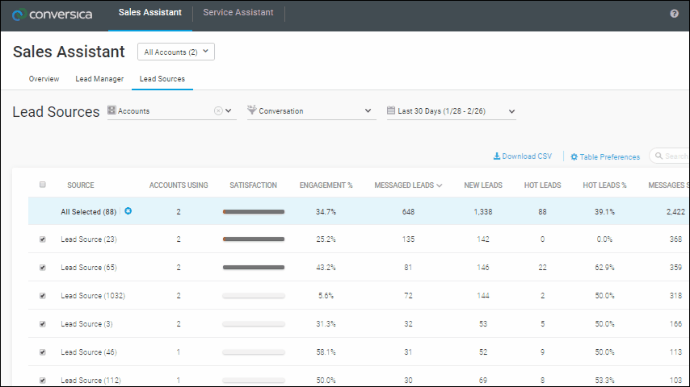Viewport: 690px width, 387px height.
Task: Clear the Accounts filter with the x icon
Action: pos(218,111)
